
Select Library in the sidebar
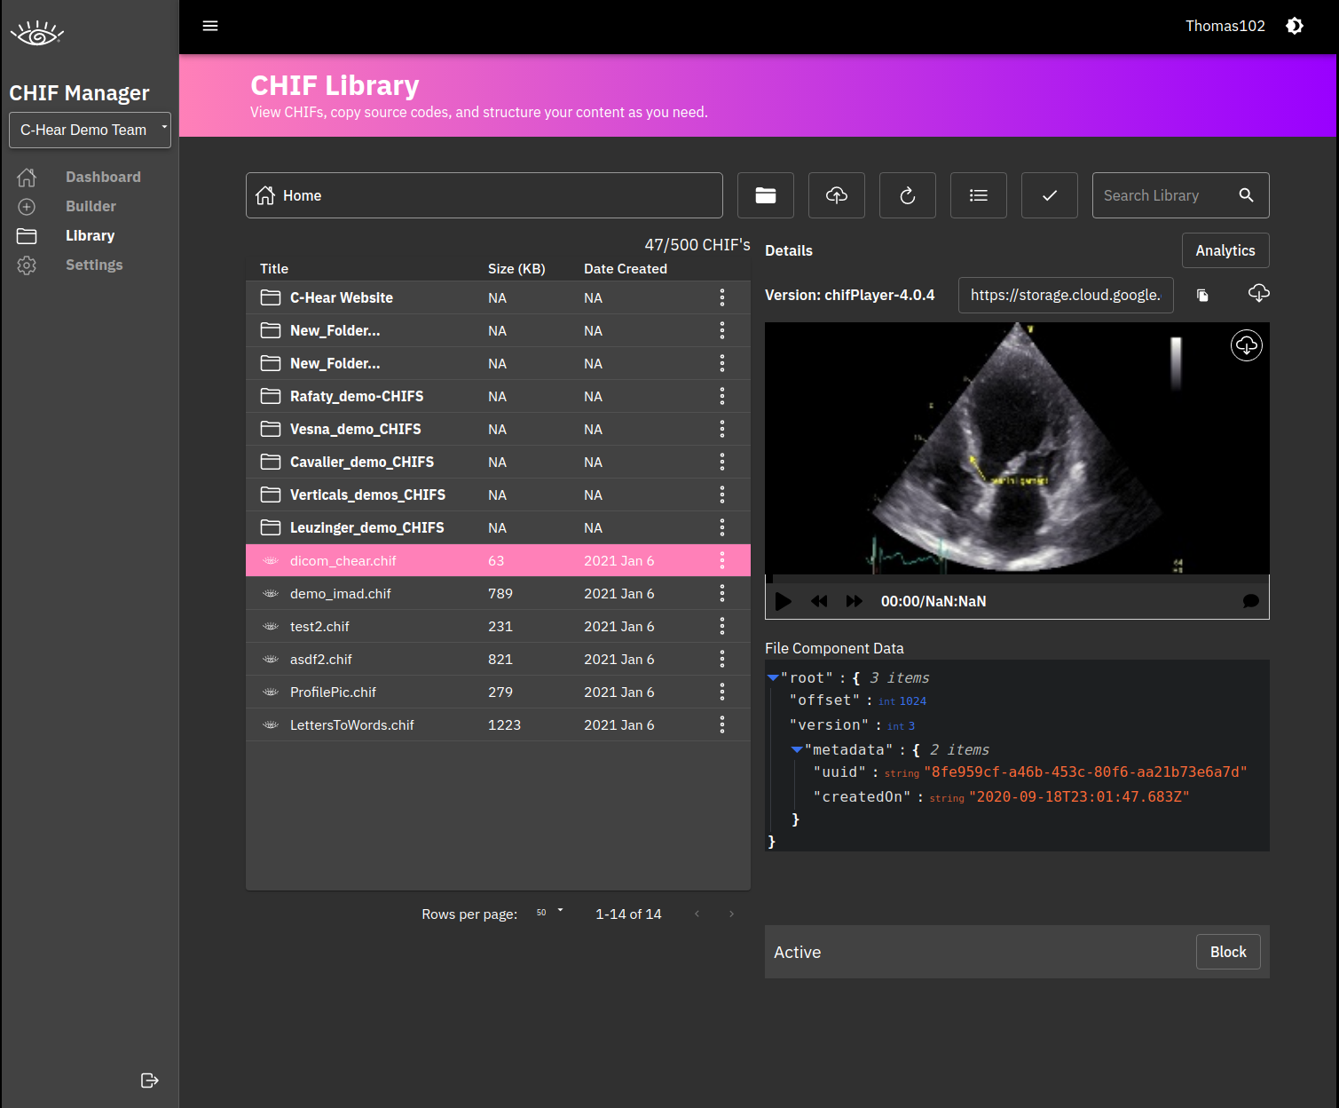[90, 235]
